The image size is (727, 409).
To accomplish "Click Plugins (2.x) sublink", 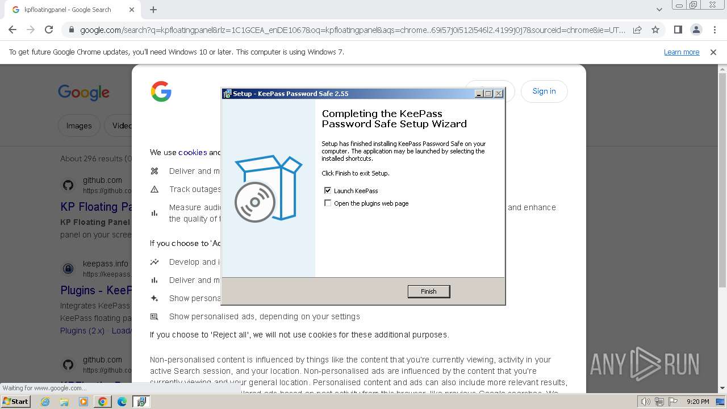I will [x=81, y=331].
